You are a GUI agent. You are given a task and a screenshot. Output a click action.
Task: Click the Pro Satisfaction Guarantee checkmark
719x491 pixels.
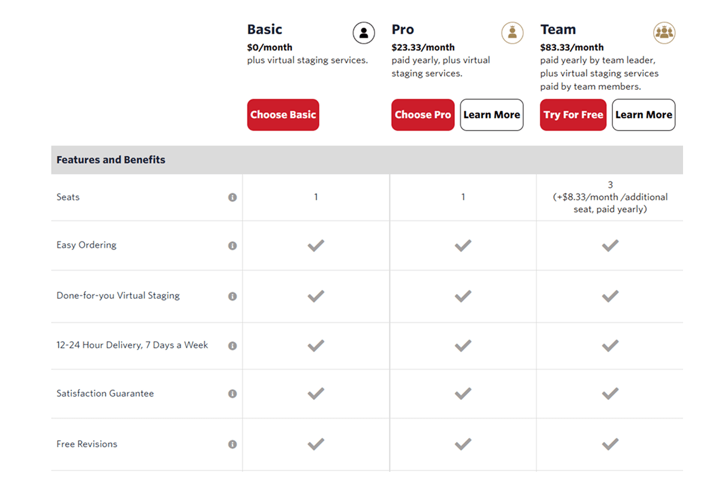pyautogui.click(x=463, y=393)
